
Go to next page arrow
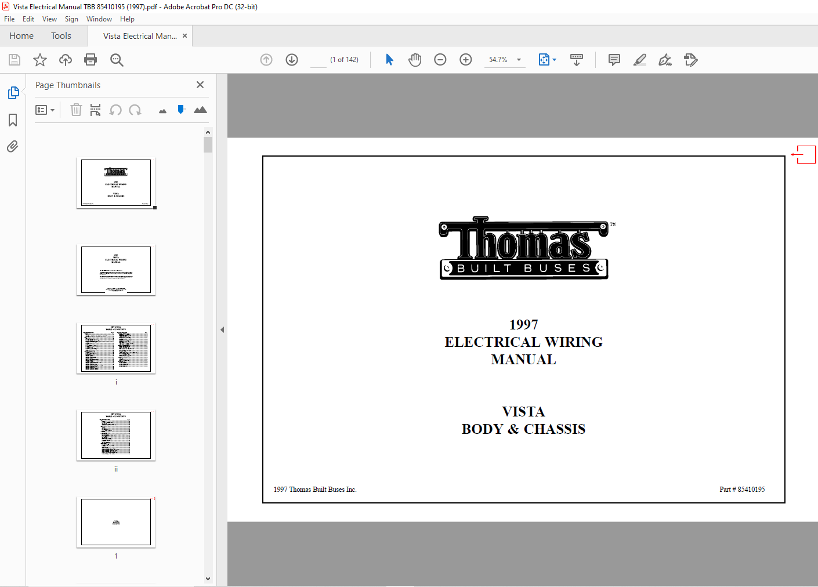coord(292,60)
